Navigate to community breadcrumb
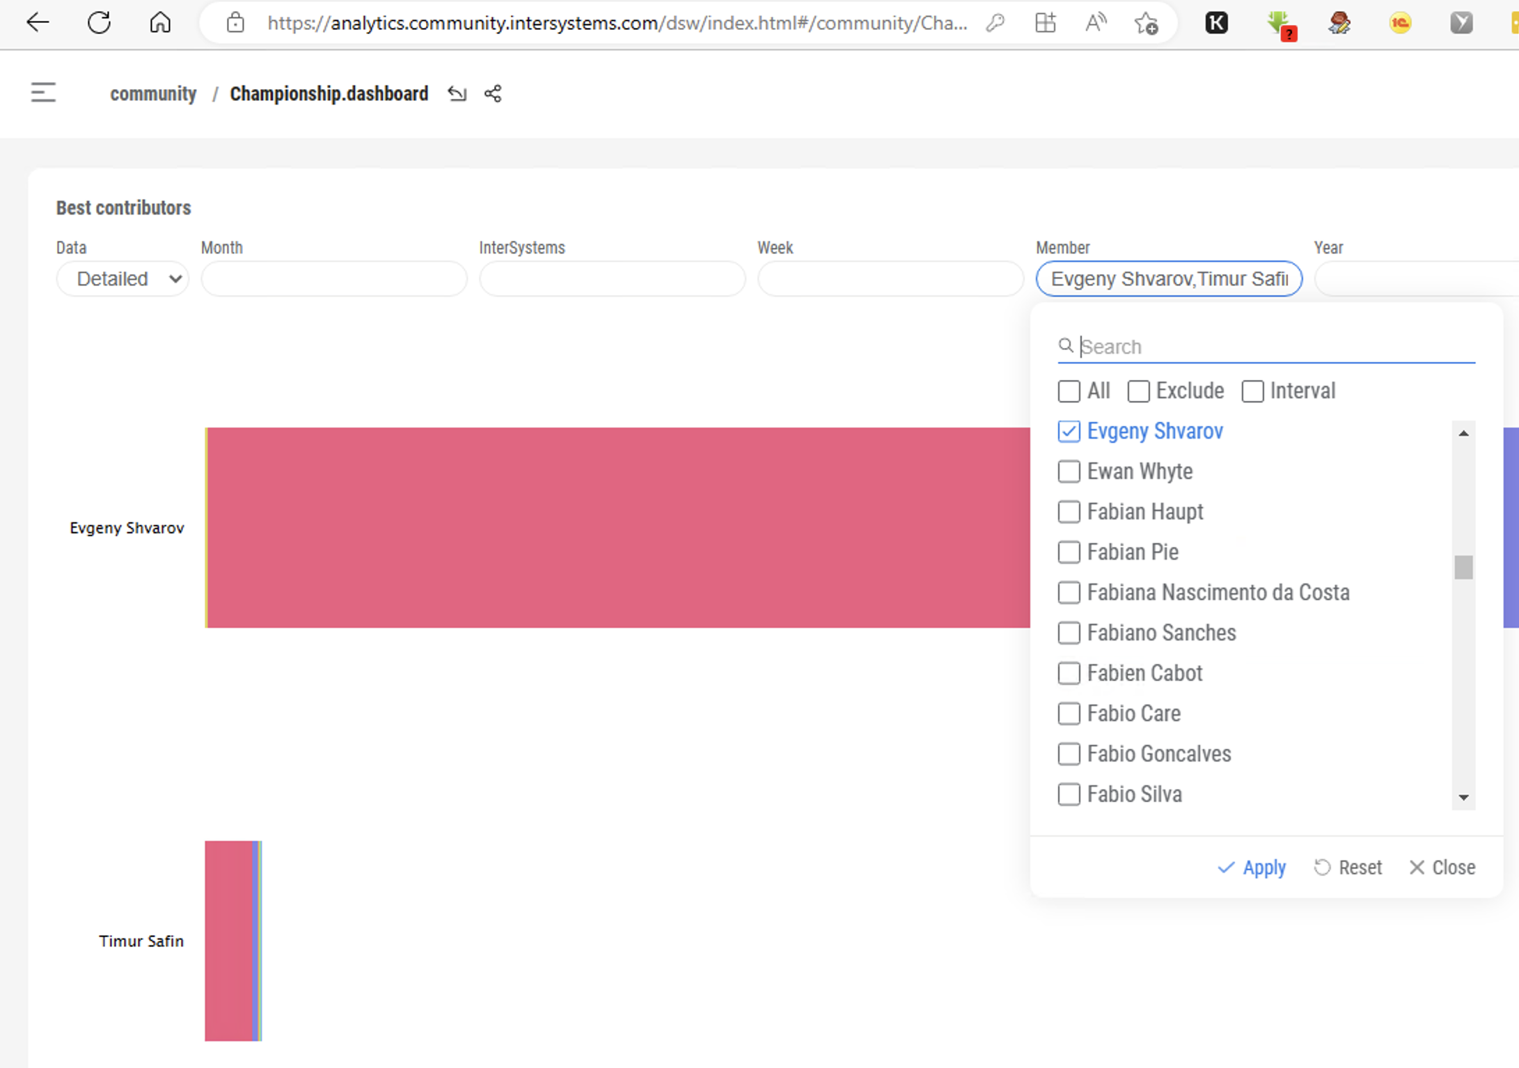The height and width of the screenshot is (1068, 1519). click(x=153, y=93)
